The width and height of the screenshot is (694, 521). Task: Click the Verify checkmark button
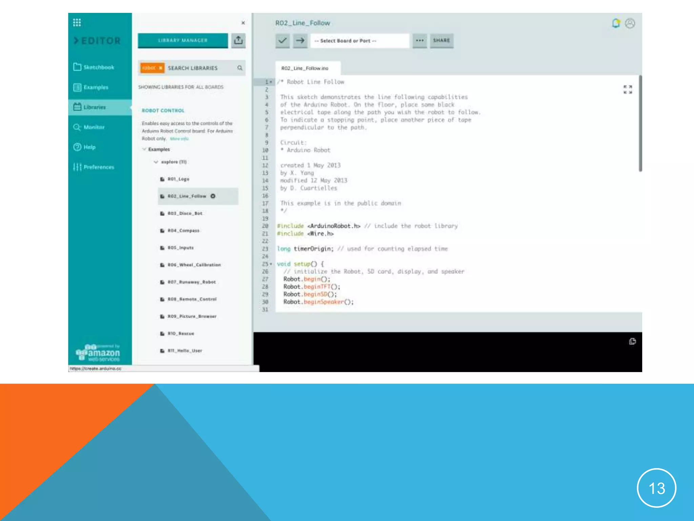pyautogui.click(x=282, y=41)
